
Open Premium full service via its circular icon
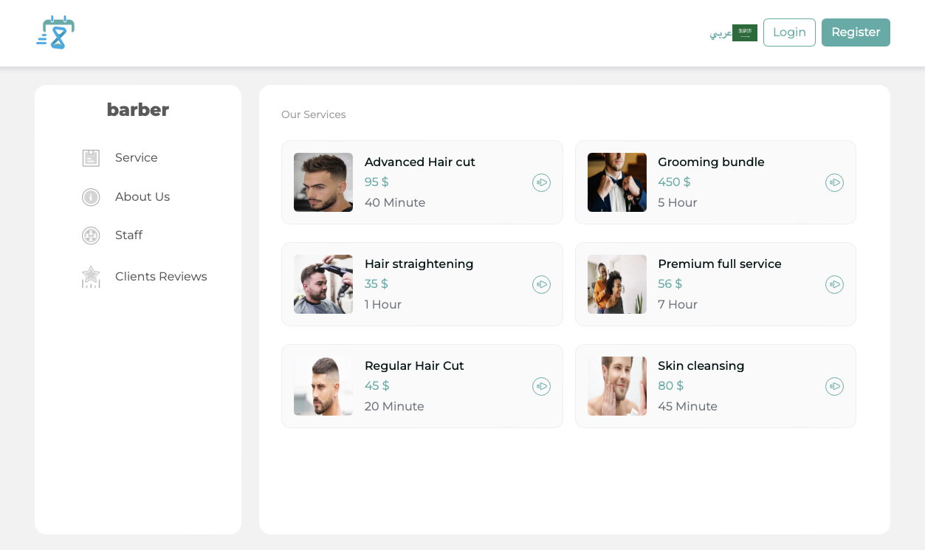(834, 284)
